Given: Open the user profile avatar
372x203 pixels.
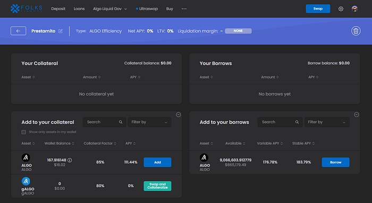Looking at the screenshot, I should 354,9.
